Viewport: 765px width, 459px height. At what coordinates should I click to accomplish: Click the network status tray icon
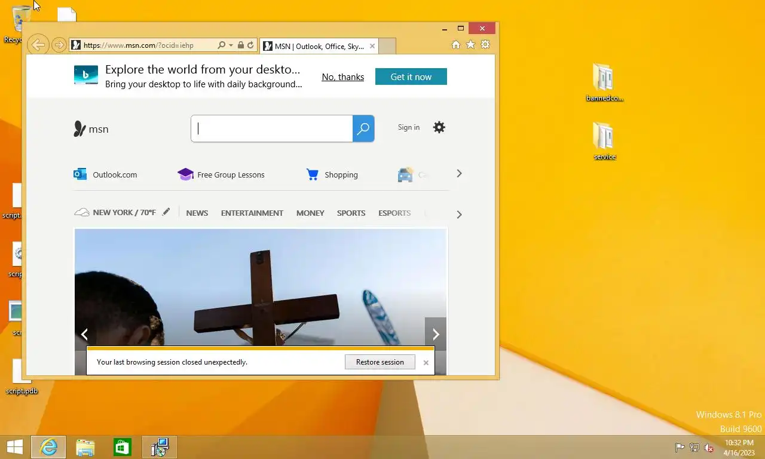[694, 448]
